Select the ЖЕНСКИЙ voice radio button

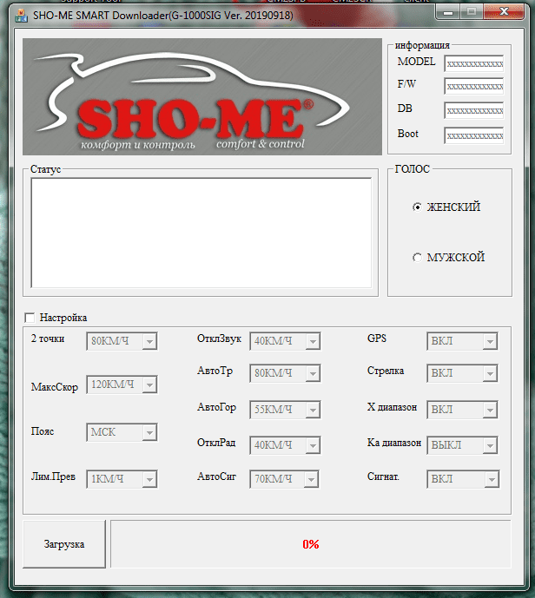pos(417,207)
